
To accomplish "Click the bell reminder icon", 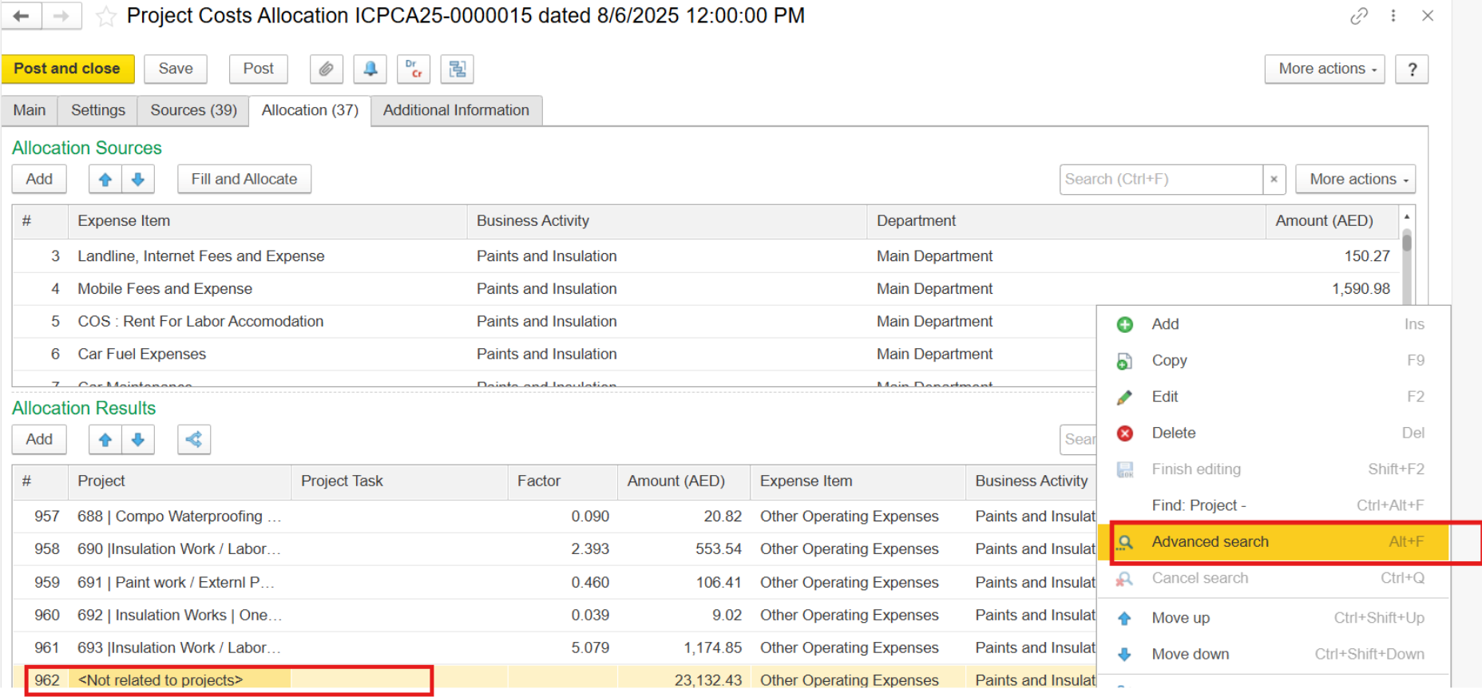I will click(x=370, y=69).
